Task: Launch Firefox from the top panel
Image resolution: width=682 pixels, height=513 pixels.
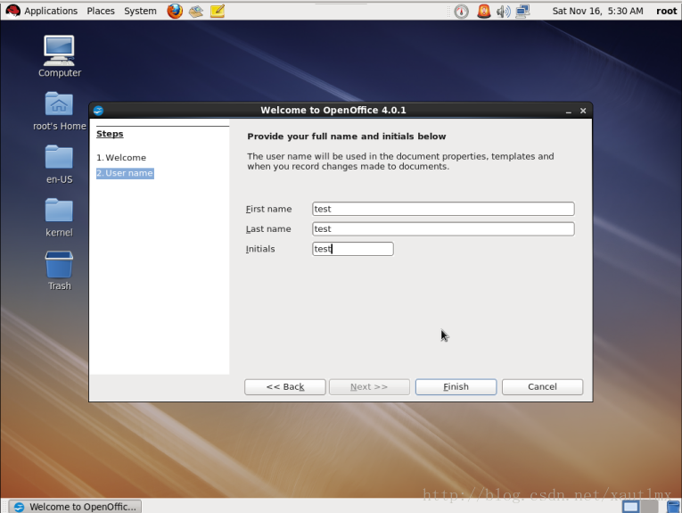Action: (175, 11)
